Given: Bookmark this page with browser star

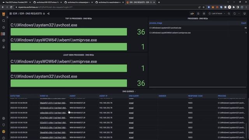Looking at the screenshot, I should pos(203,7).
